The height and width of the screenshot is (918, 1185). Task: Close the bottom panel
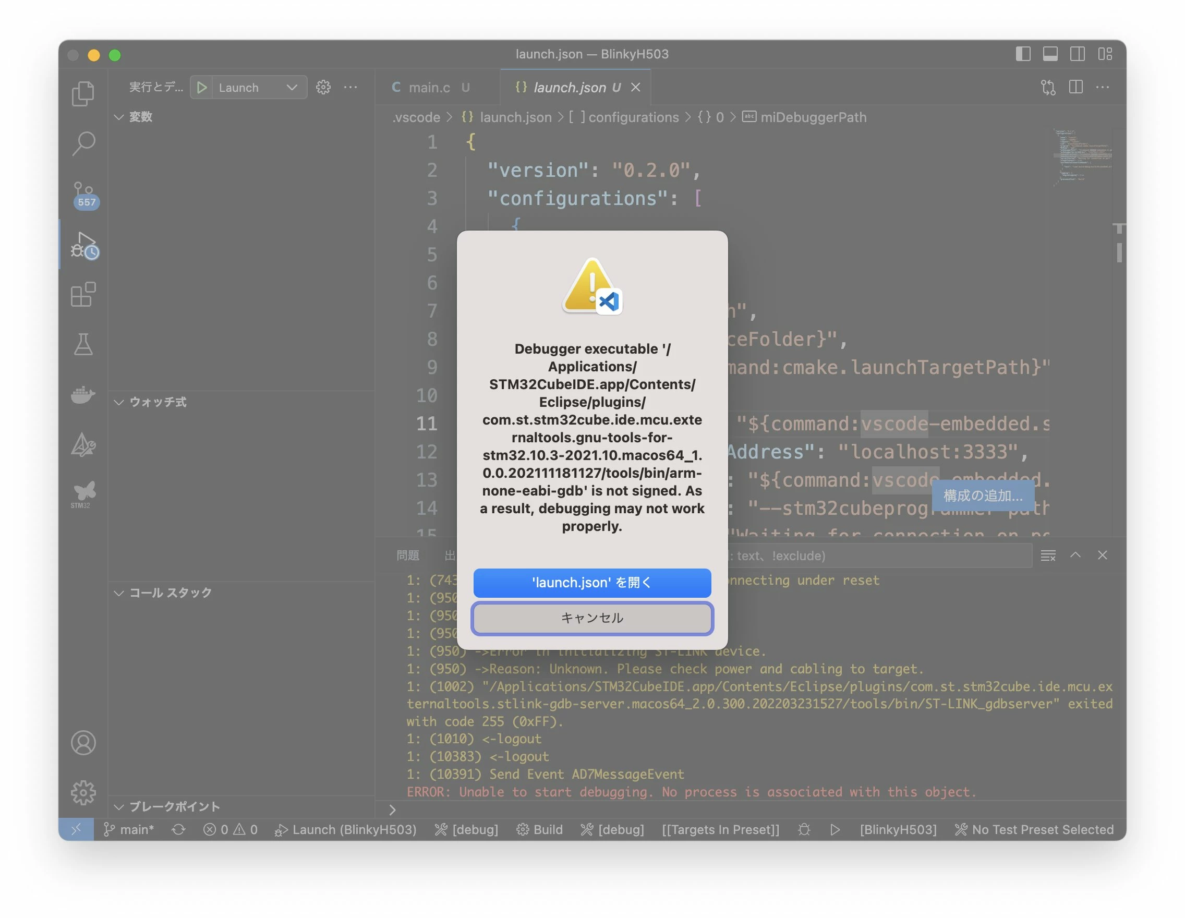(1103, 555)
